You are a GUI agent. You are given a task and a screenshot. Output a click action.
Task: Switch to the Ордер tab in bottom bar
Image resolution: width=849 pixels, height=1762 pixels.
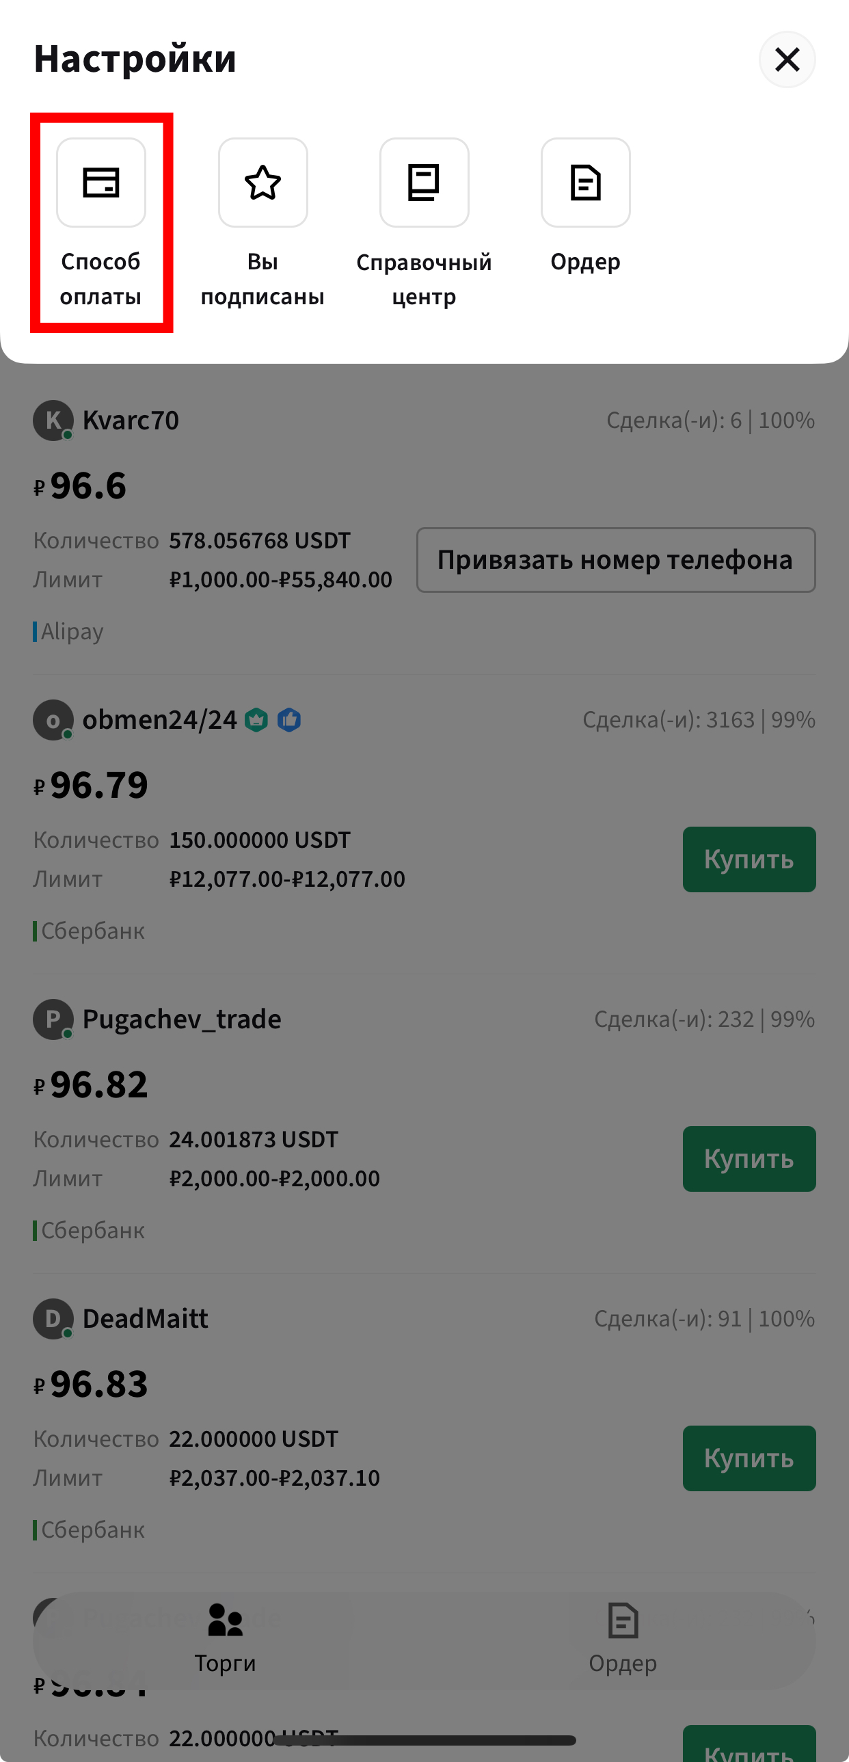[623, 1639]
